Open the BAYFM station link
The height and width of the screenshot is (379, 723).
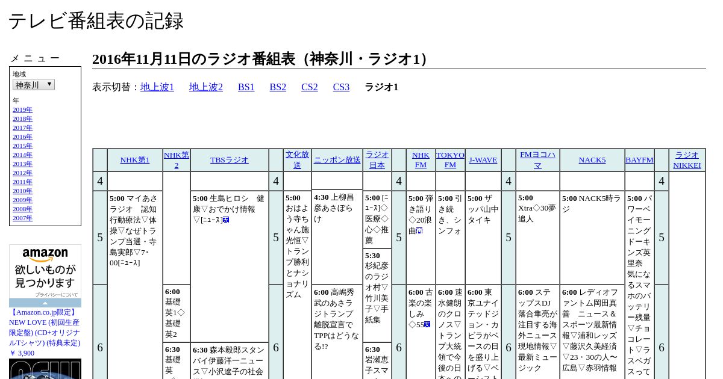(x=639, y=160)
